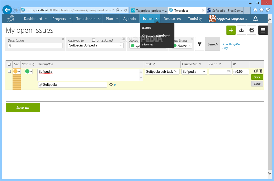274x181 pixels.
Task: Click the notification bell icon
Action: 256,19
